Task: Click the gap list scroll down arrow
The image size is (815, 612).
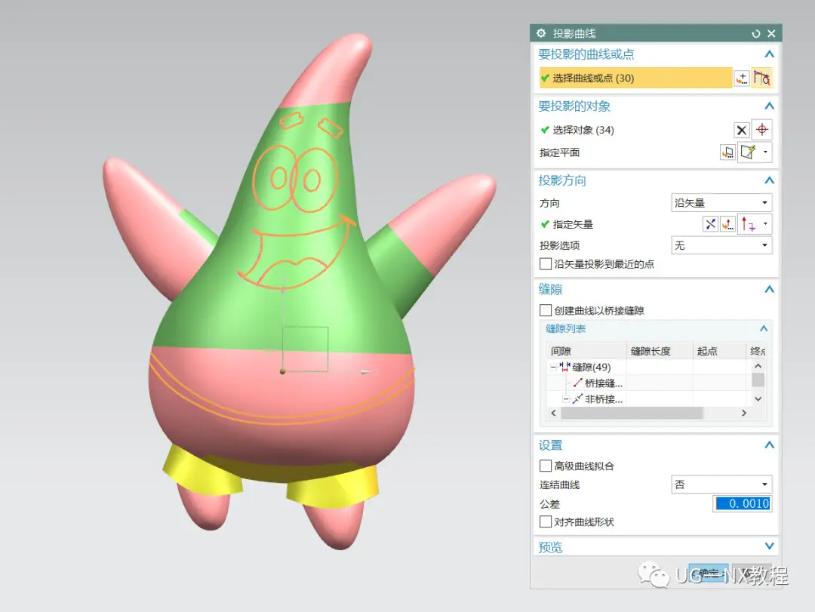Action: click(758, 398)
